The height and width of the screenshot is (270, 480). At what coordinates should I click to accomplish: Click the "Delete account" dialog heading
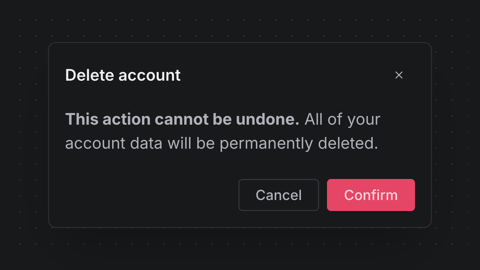click(123, 75)
